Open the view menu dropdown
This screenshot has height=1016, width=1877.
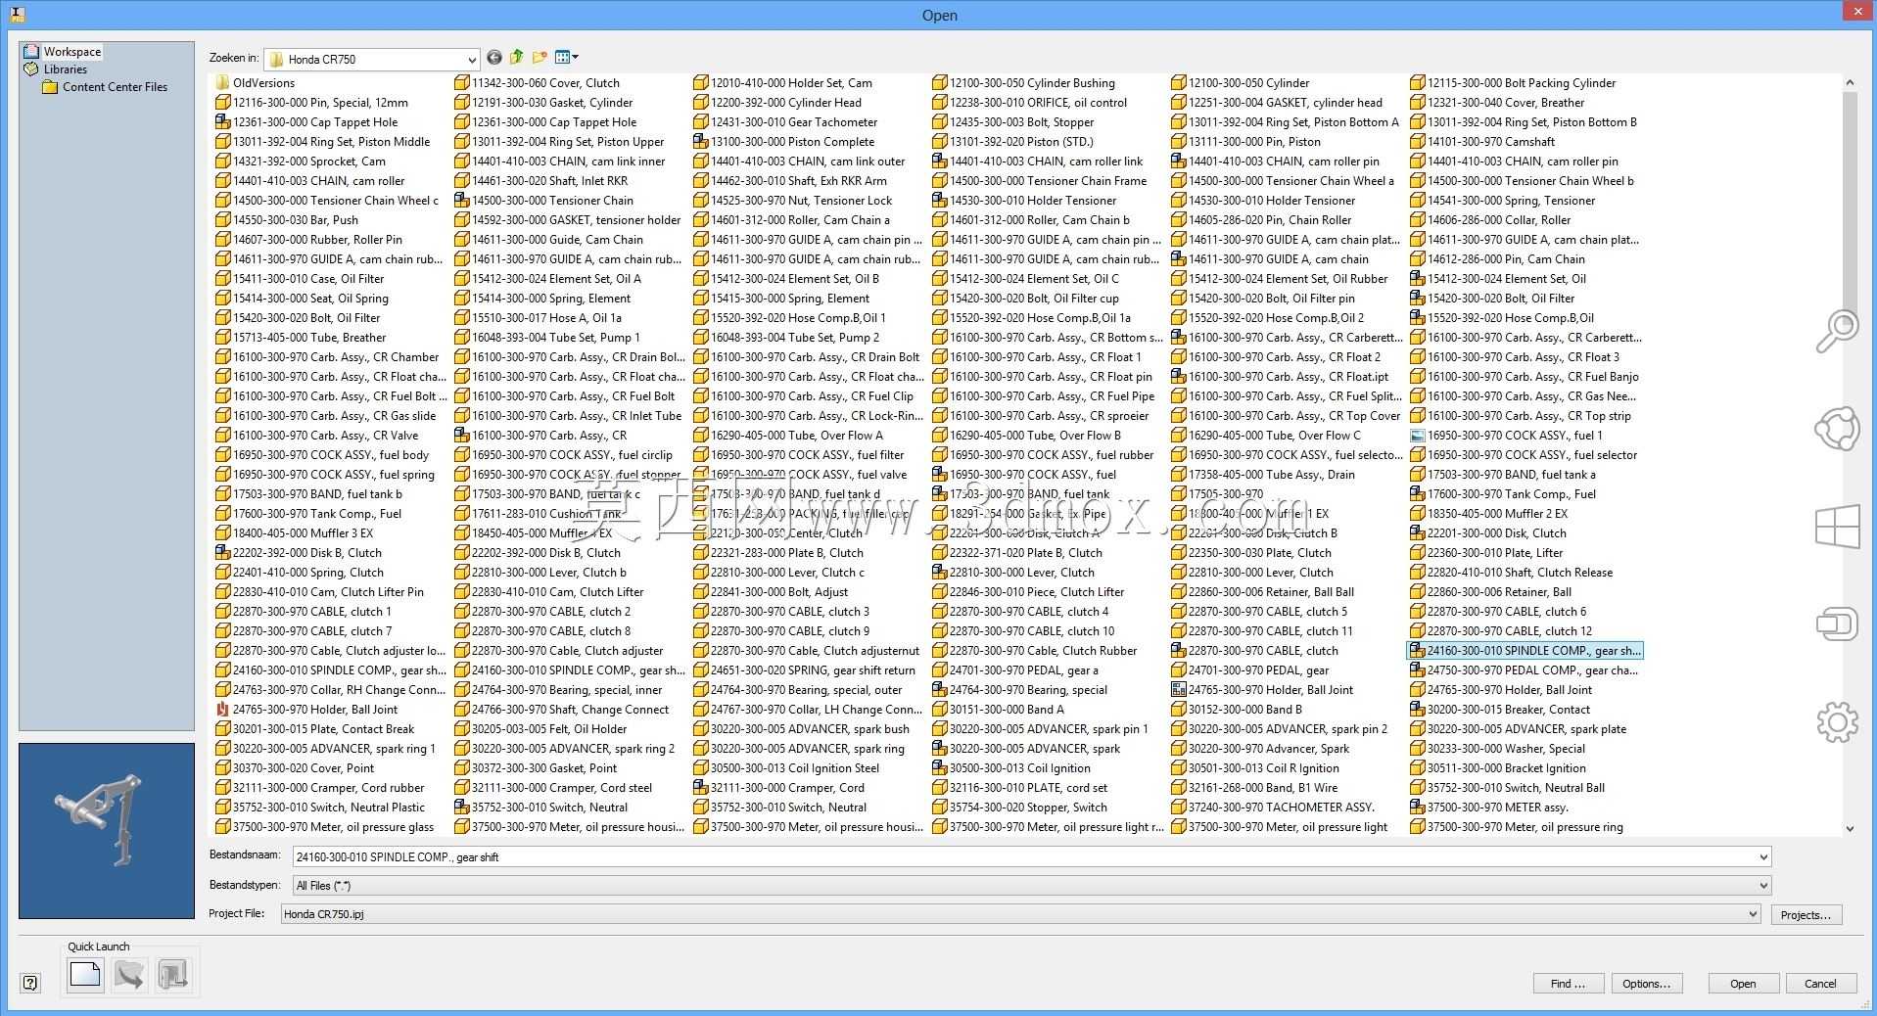pos(566,58)
